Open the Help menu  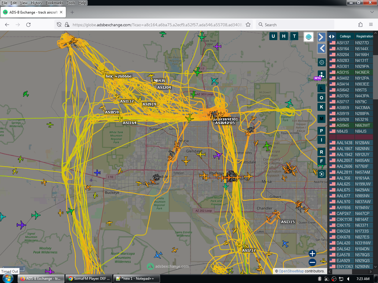point(82,3)
